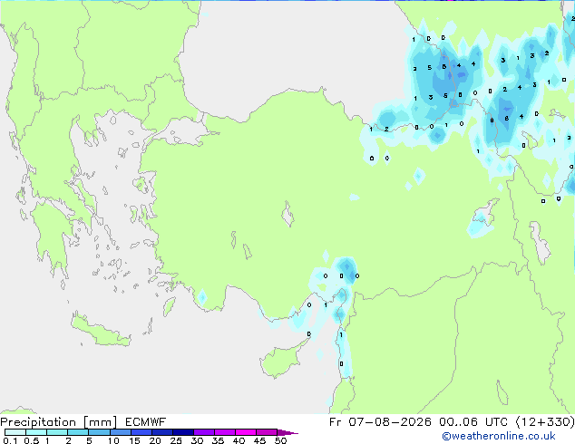The image size is (575, 444).
Task: Pick the 40–45 mm magenta legend box
Action: pos(246,432)
